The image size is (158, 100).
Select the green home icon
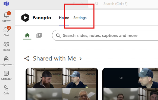(27, 35)
